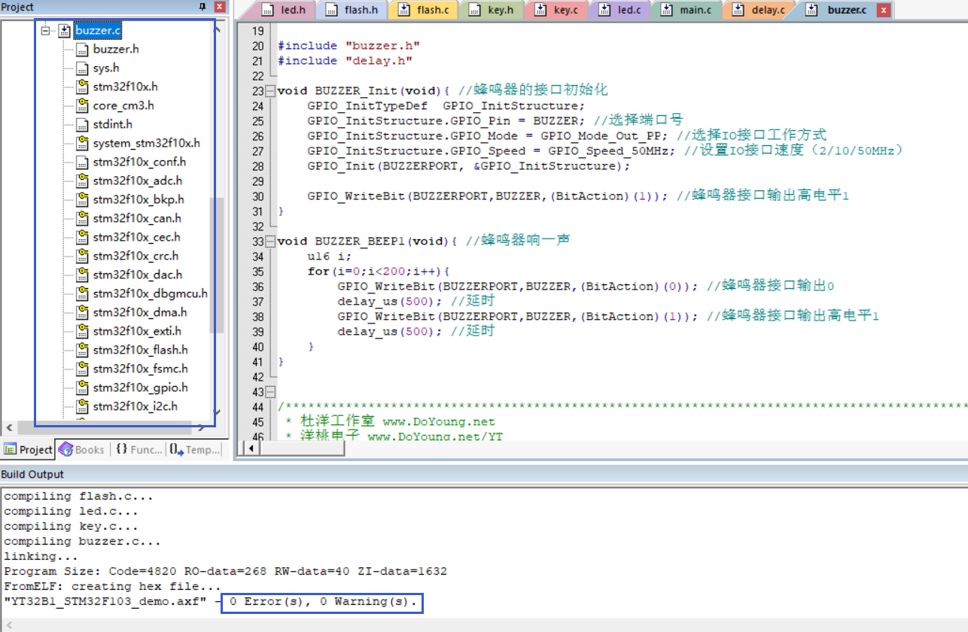Click the icon beside core_cm3.h
This screenshot has width=968, height=632.
tap(81, 106)
